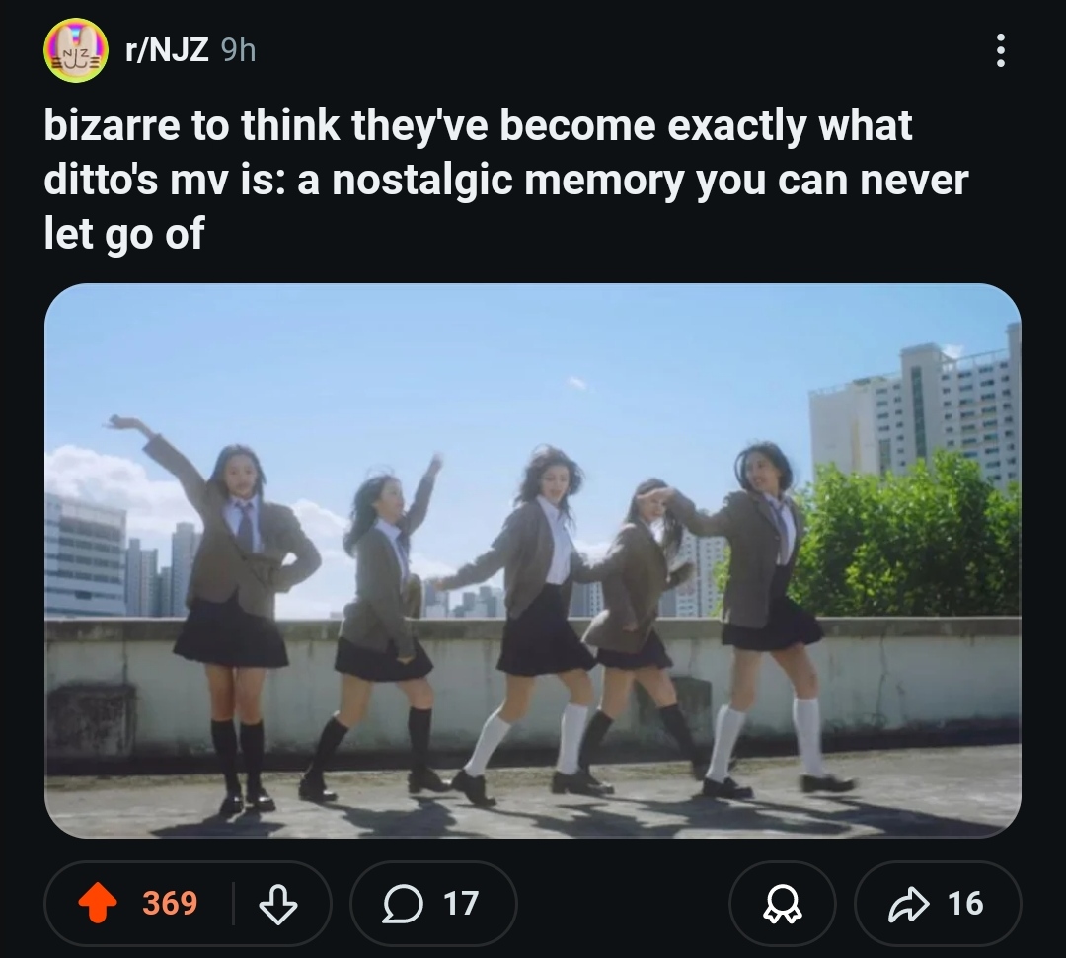Tap the 16 shares count

pyautogui.click(x=965, y=904)
